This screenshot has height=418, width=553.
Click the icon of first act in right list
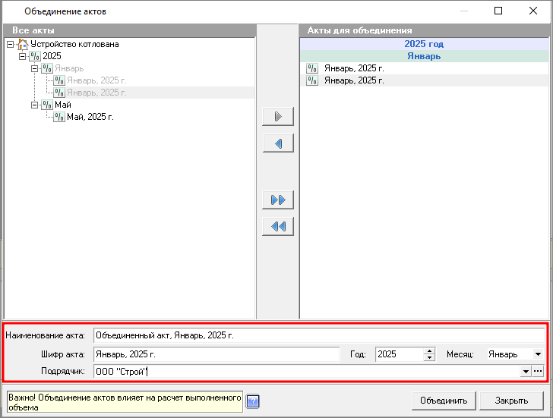312,68
